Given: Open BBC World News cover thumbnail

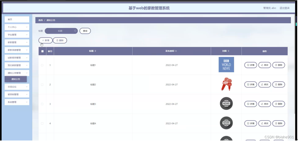Looking at the screenshot, I should 226,64.
